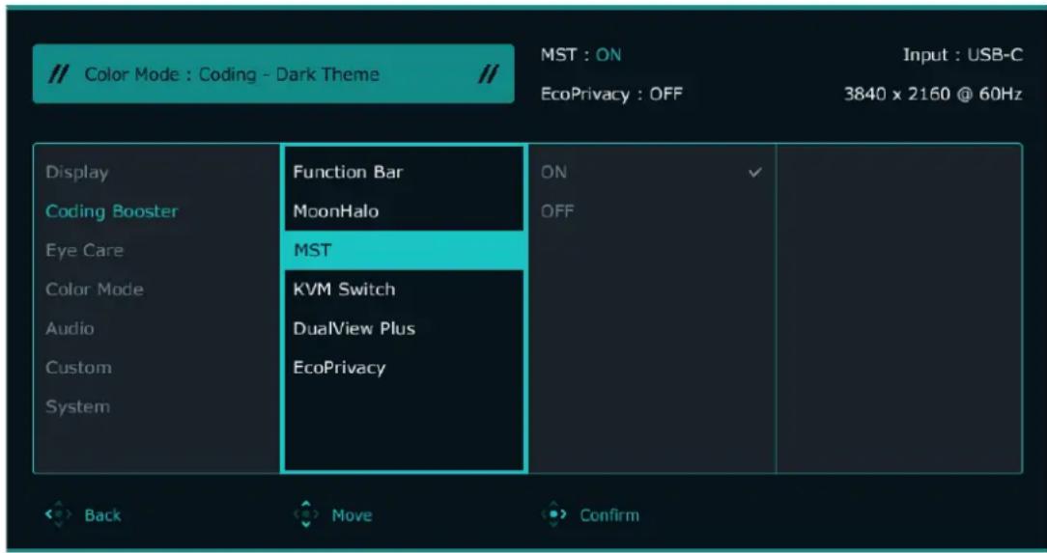The height and width of the screenshot is (553, 1047).
Task: Click the EcoPrivacy : OFF status text
Action: 610,94
